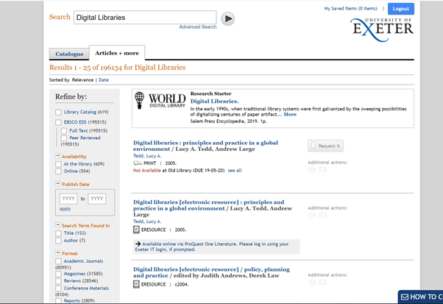Switch to the Catalogue tab
Screen dimensions: 443x304
69,54
